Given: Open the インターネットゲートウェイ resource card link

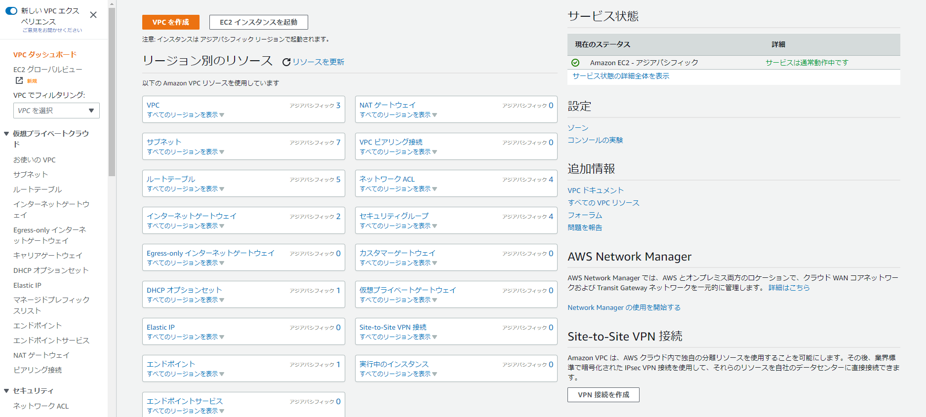Looking at the screenshot, I should [x=192, y=216].
